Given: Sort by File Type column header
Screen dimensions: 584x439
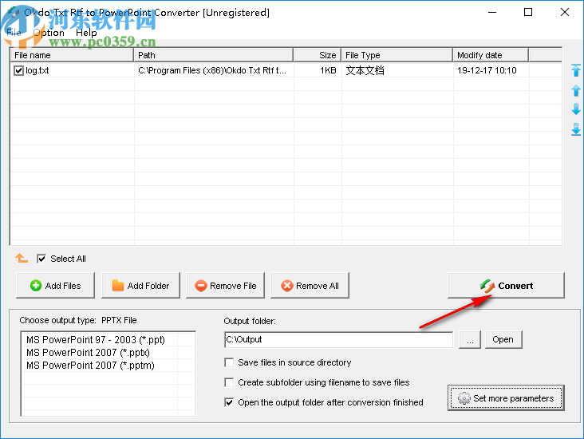Looking at the screenshot, I should pyautogui.click(x=397, y=55).
